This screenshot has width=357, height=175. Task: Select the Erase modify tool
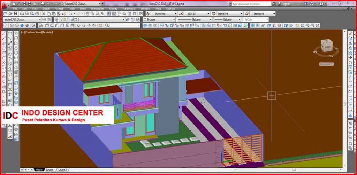(351, 34)
